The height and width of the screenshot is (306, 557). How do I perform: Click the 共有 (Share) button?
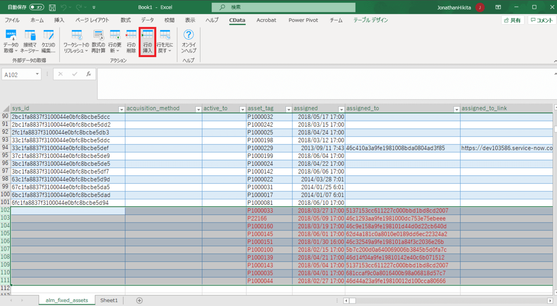coord(512,20)
